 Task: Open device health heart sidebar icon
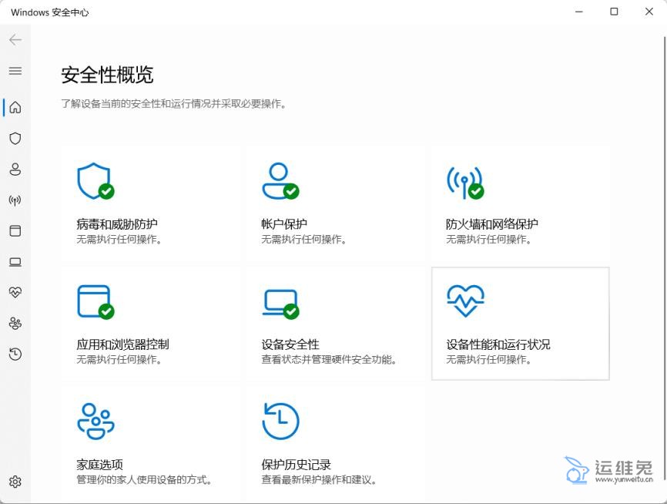click(15, 293)
